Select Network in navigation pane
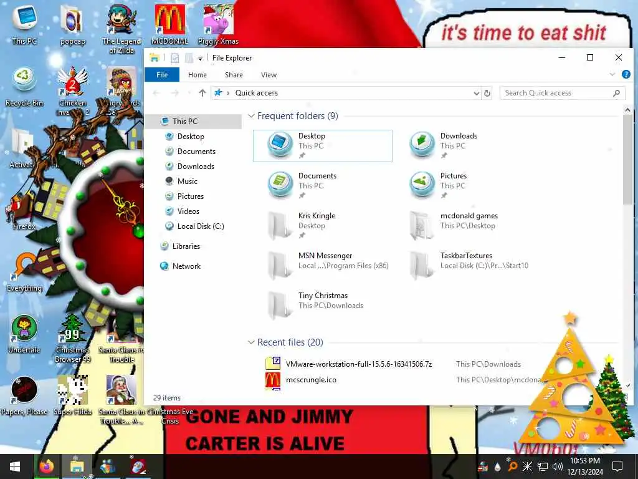Image resolution: width=638 pixels, height=479 pixels. (193, 266)
